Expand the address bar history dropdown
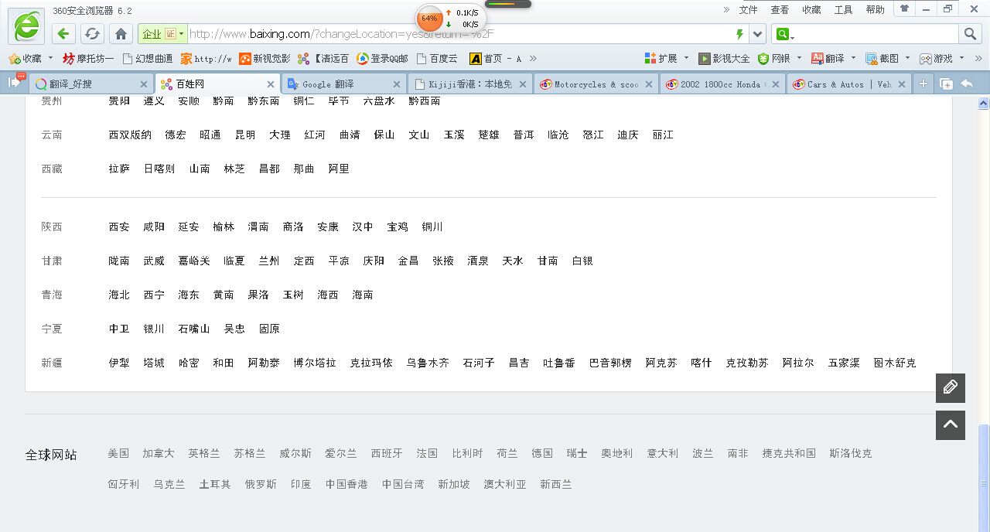Screen dimensions: 990x532 (x=758, y=34)
